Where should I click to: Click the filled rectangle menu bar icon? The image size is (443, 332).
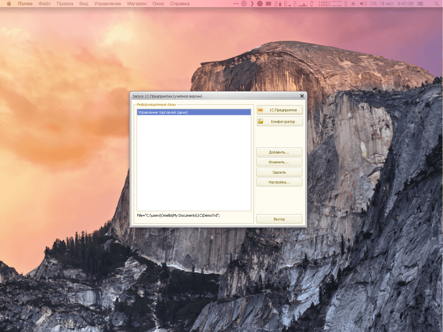click(268, 4)
